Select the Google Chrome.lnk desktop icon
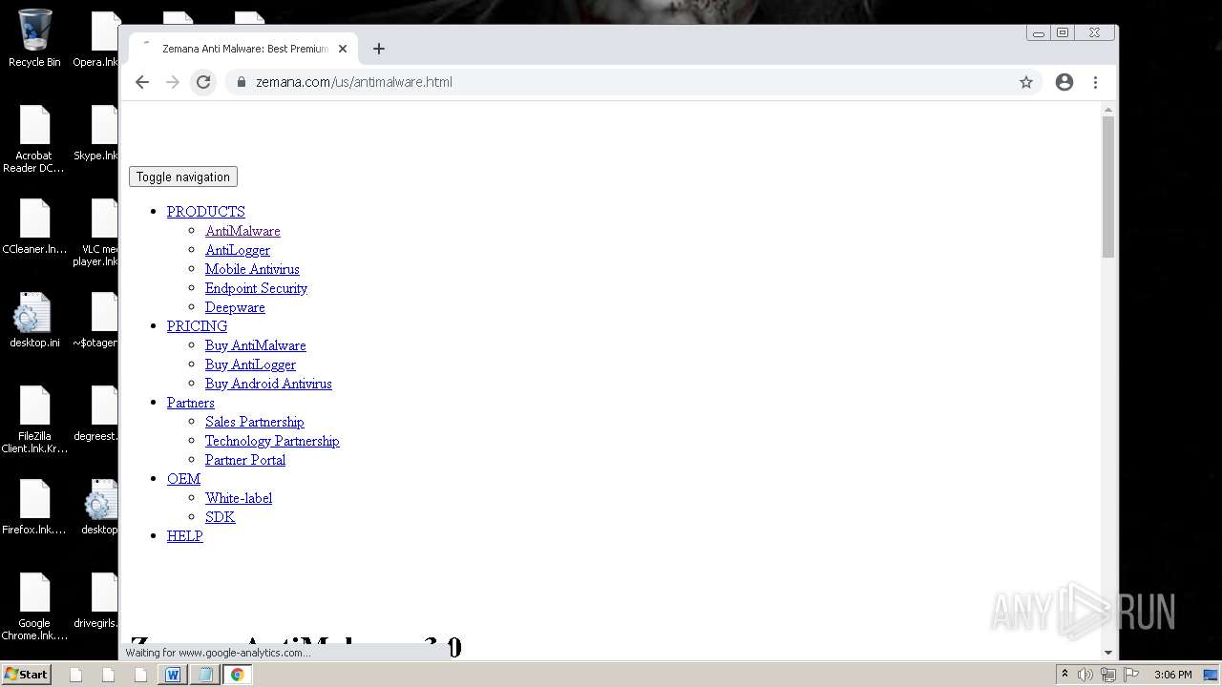Viewport: 1222px width, 687px height. tap(34, 607)
